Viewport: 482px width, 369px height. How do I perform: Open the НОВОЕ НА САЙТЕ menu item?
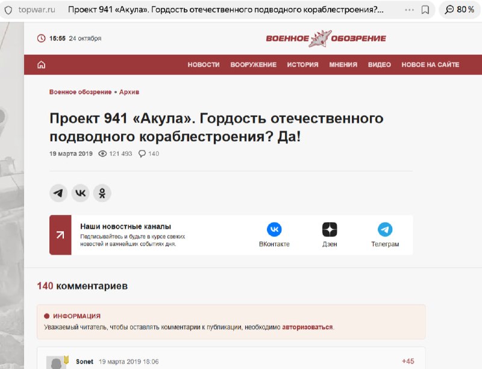[x=430, y=65]
